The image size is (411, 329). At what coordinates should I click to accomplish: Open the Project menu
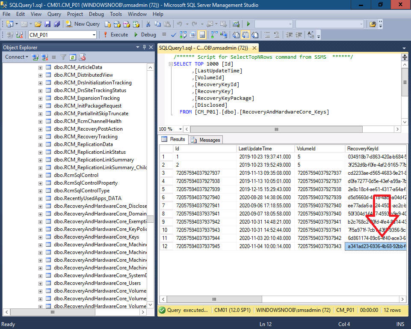[x=75, y=14]
